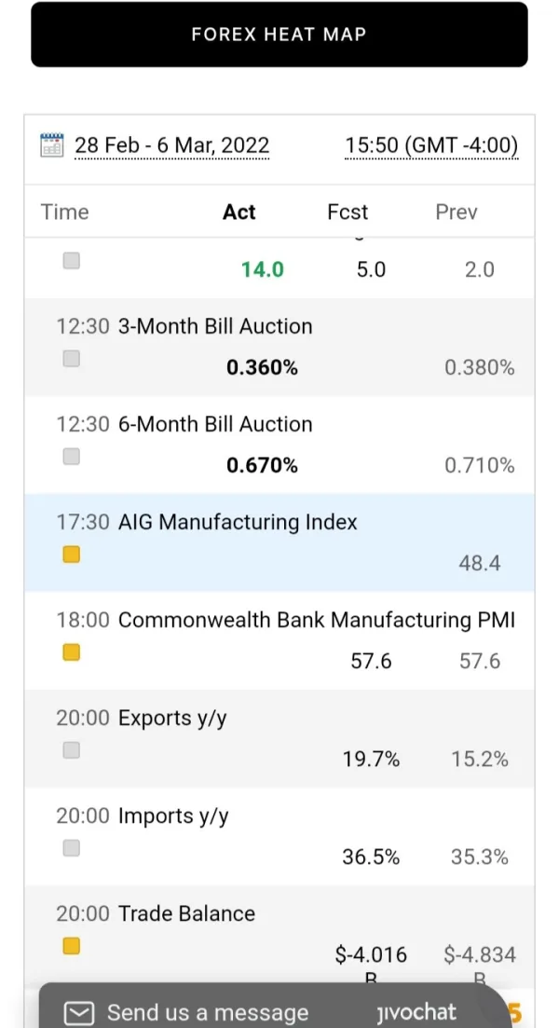Open the Trade Balance event details
559x1028 pixels.
(186, 913)
